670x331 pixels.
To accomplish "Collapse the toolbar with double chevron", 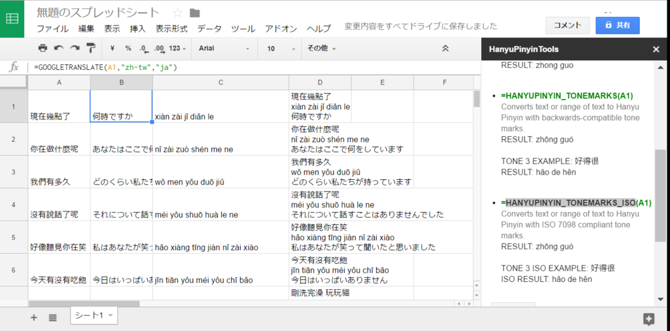I will (445, 48).
